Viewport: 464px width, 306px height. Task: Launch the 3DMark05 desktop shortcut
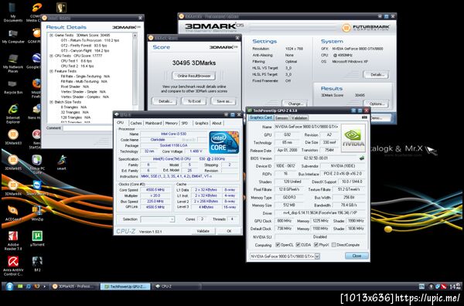point(12,163)
